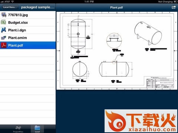
Task: Switch to the ProjectWise tab
Action: click(x=18, y=129)
